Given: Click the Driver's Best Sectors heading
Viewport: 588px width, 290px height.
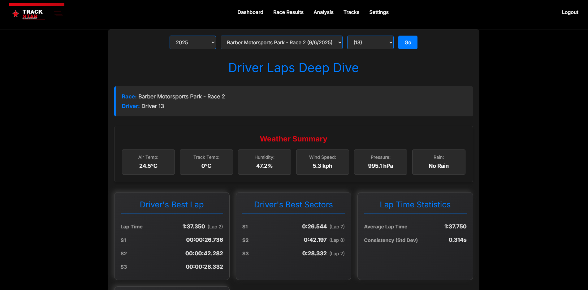Looking at the screenshot, I should (x=293, y=205).
